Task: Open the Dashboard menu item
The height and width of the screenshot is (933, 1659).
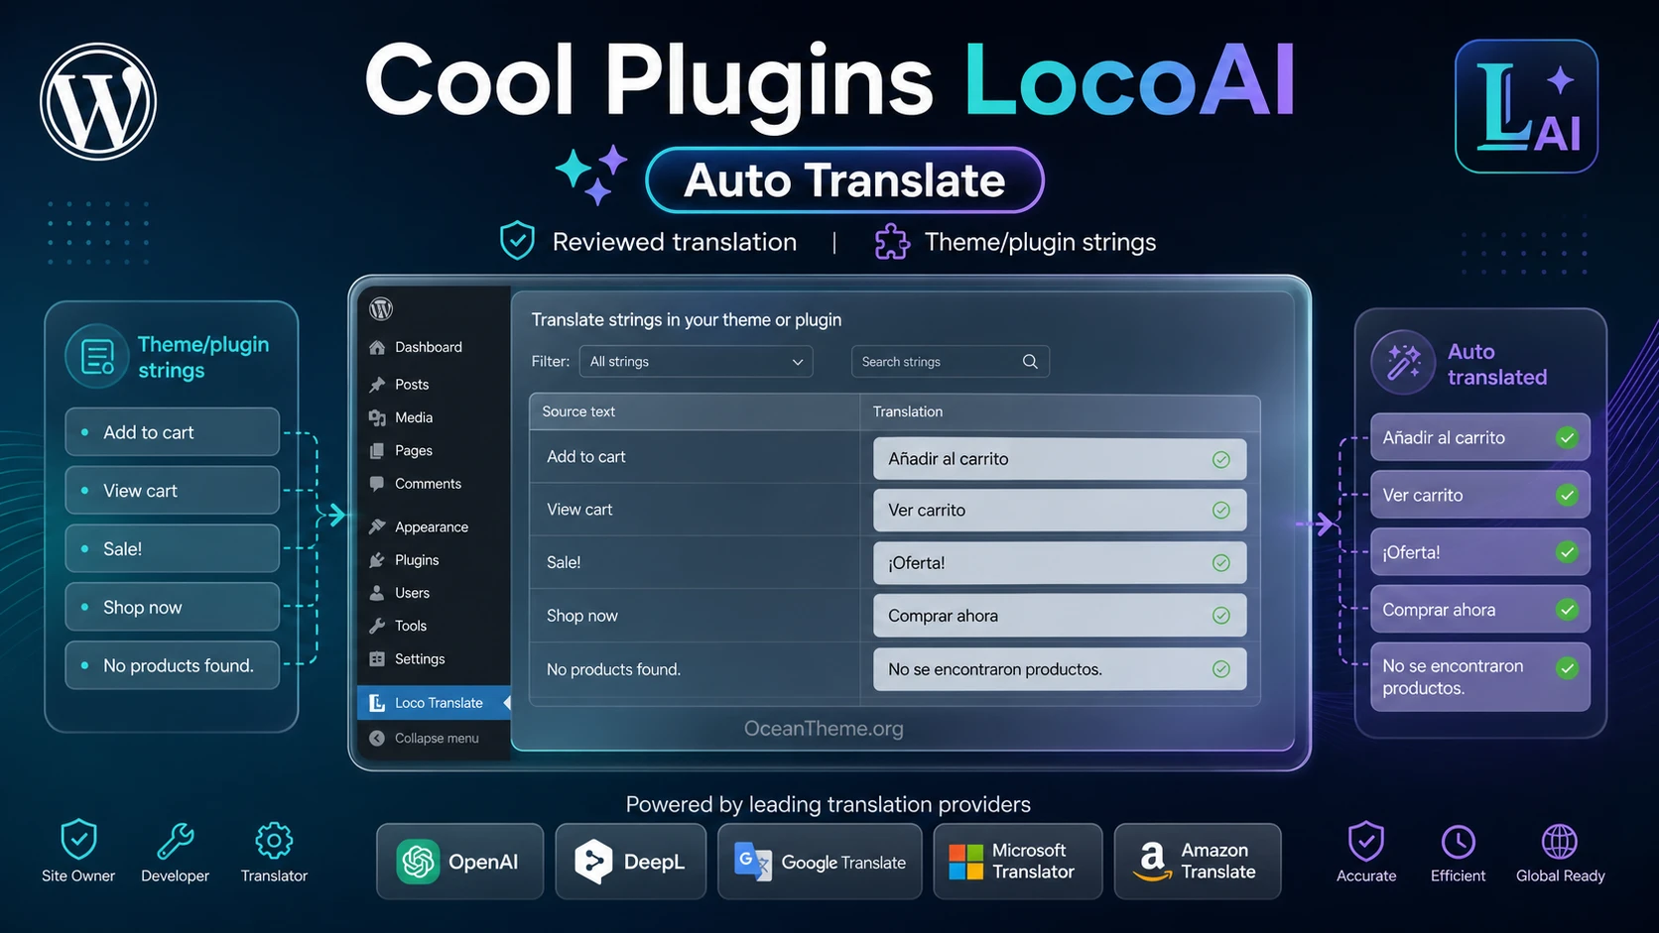Action: pyautogui.click(x=428, y=347)
